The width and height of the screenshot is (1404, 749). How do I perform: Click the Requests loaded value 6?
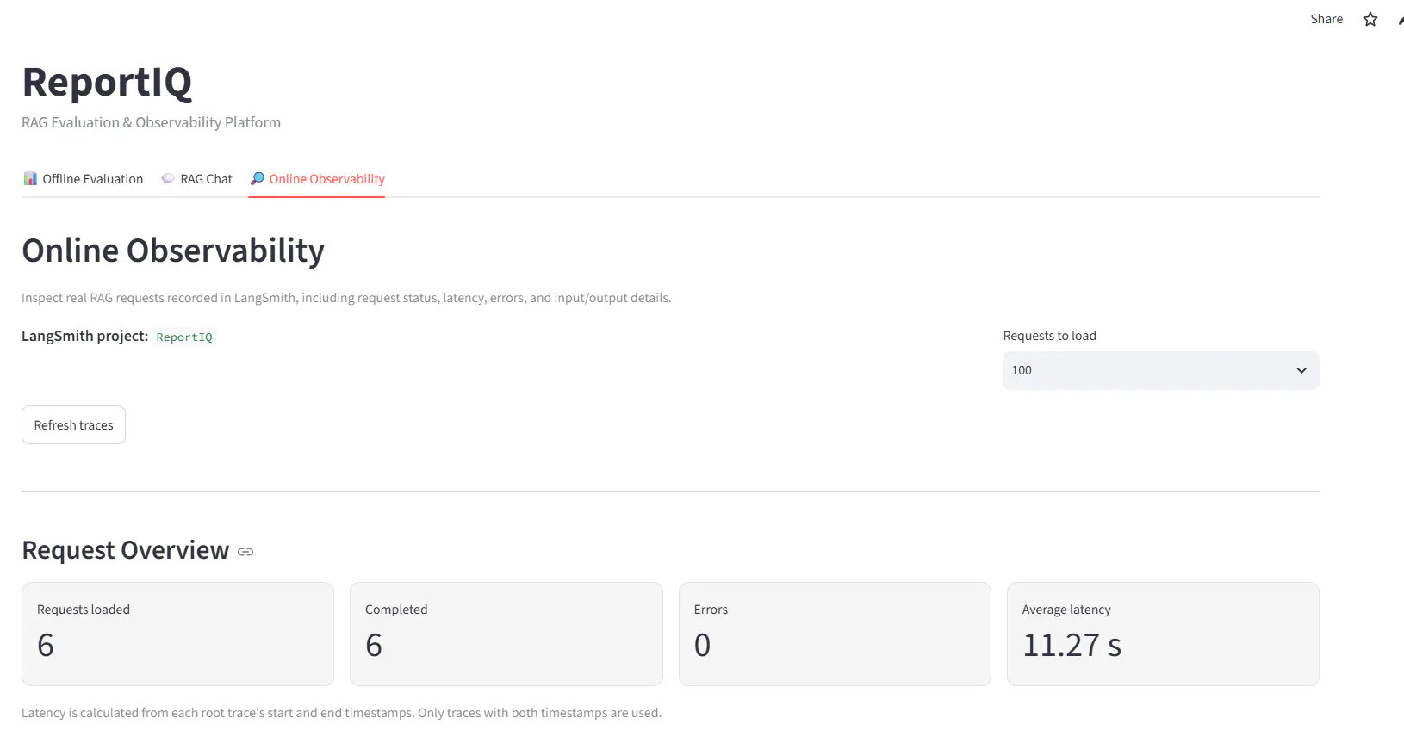(x=46, y=645)
